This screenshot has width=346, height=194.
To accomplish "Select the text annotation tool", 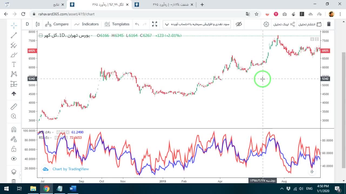I will pyautogui.click(x=14, y=64).
